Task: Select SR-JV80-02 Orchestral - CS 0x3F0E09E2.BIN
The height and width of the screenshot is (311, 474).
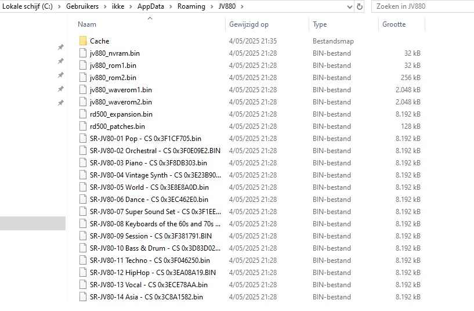Action: point(155,150)
